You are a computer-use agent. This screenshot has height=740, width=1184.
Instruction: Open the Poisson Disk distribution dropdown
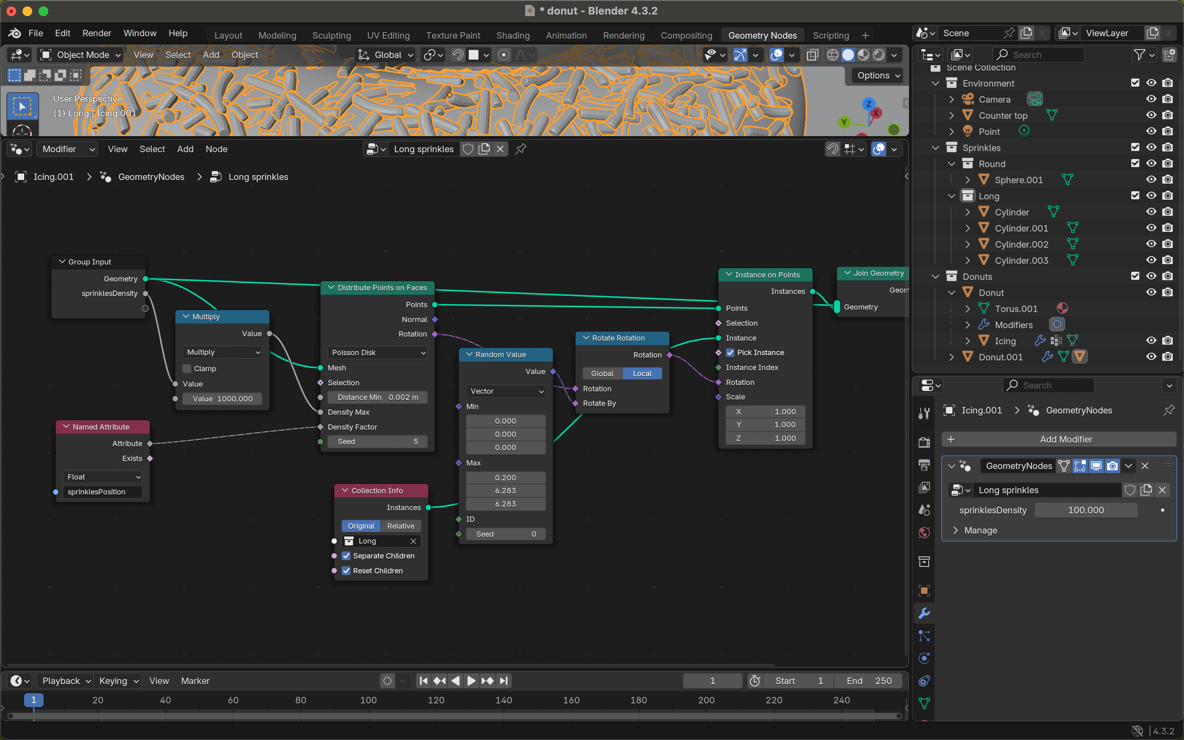click(377, 352)
